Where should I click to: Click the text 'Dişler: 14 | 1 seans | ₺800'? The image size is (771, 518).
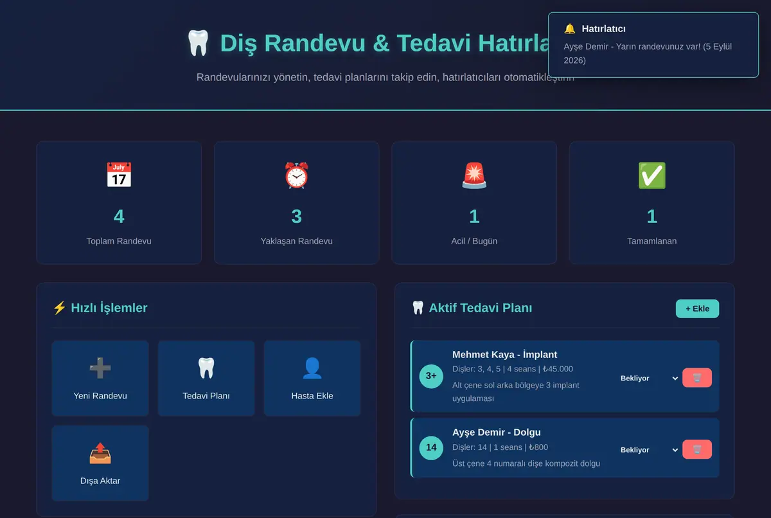pyautogui.click(x=501, y=447)
